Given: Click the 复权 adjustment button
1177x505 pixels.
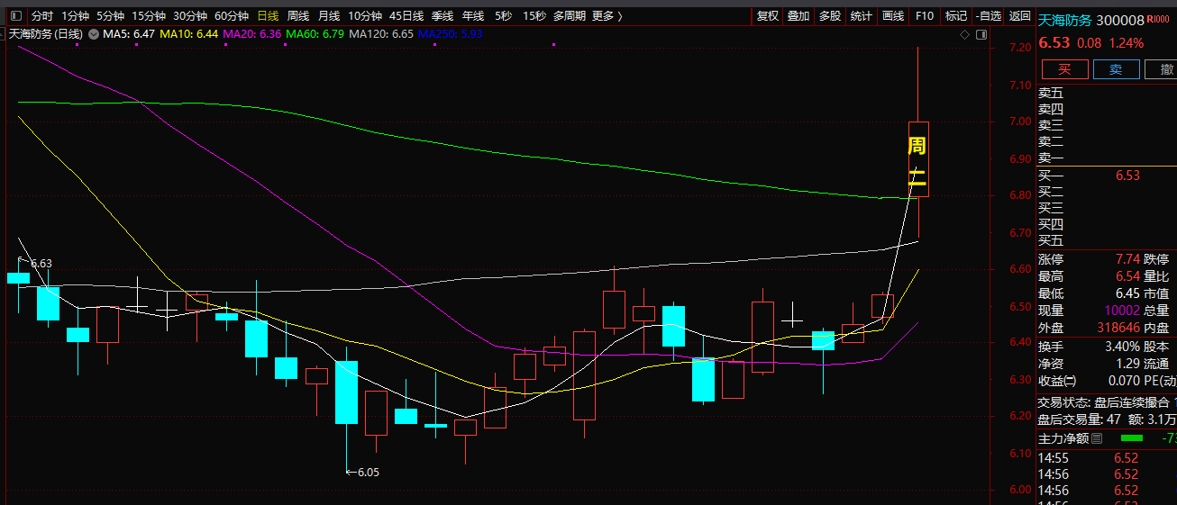Looking at the screenshot, I should 768,16.
